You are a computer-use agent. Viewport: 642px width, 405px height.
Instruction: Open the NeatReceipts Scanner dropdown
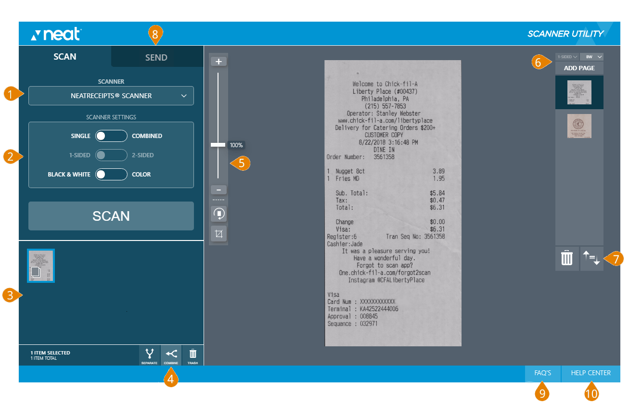click(111, 96)
